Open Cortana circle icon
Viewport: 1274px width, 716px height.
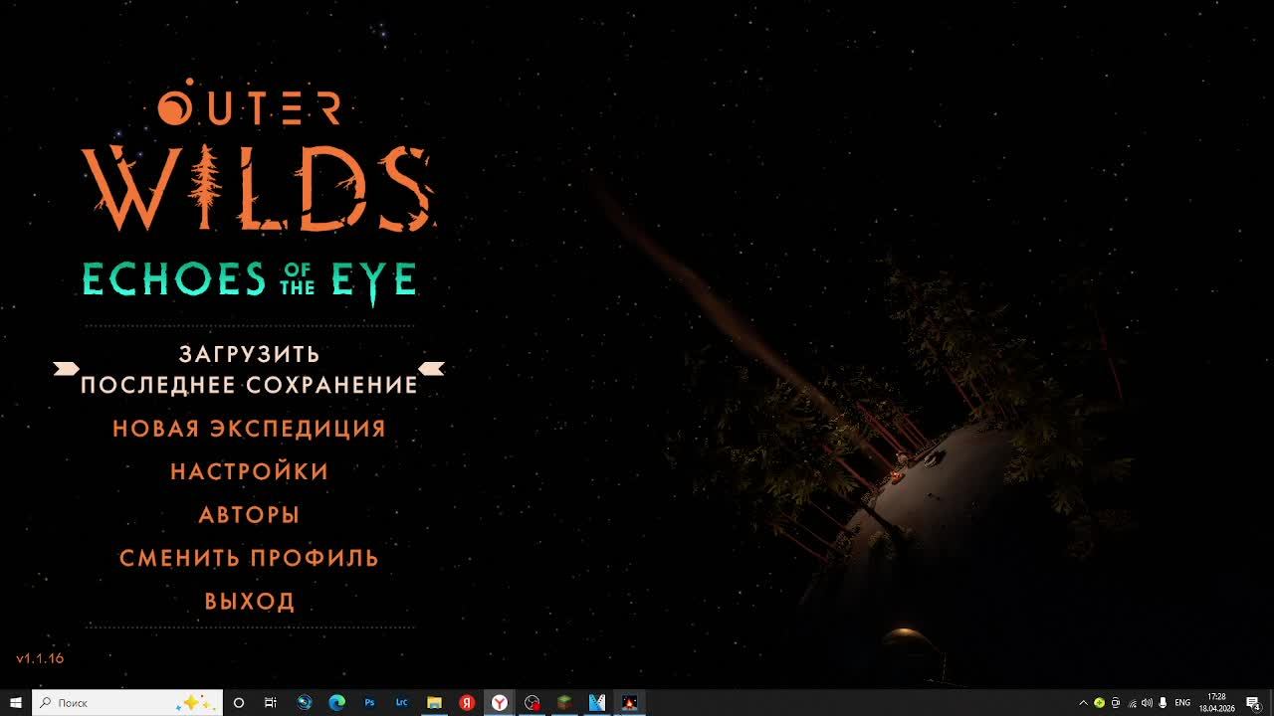[x=239, y=702]
